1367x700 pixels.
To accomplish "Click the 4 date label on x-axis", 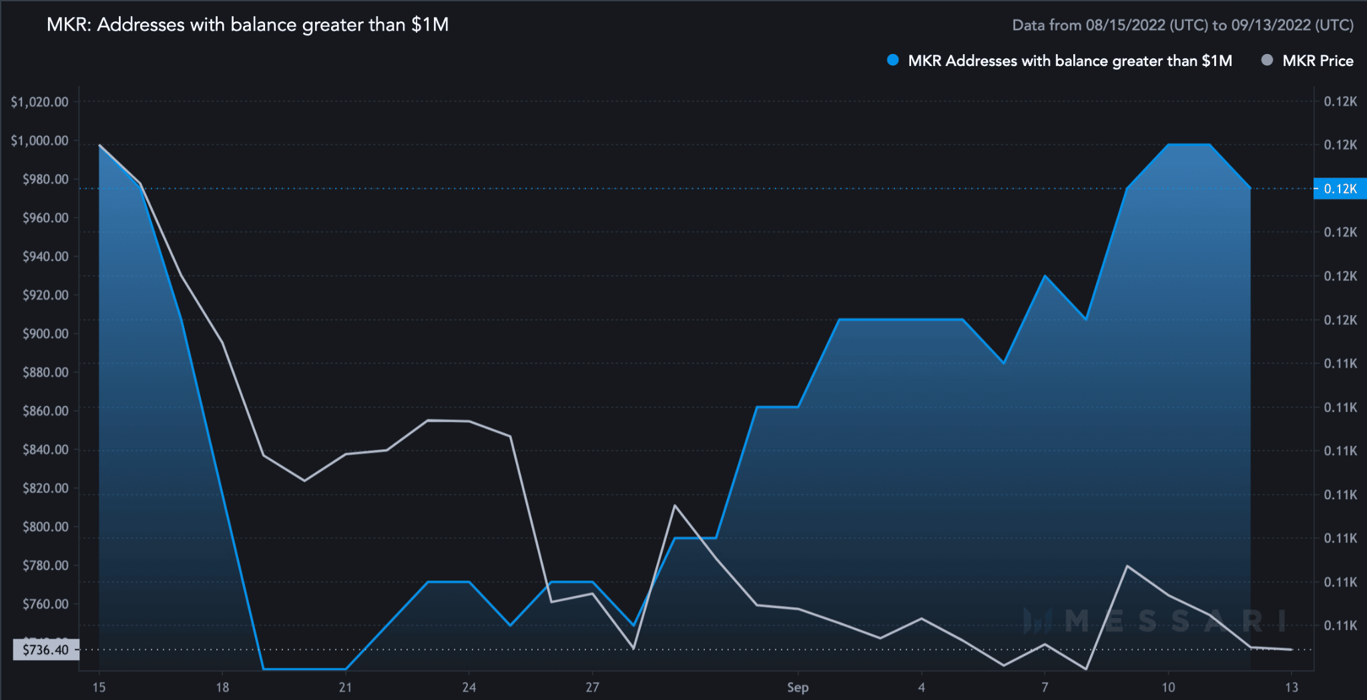I will 922,687.
